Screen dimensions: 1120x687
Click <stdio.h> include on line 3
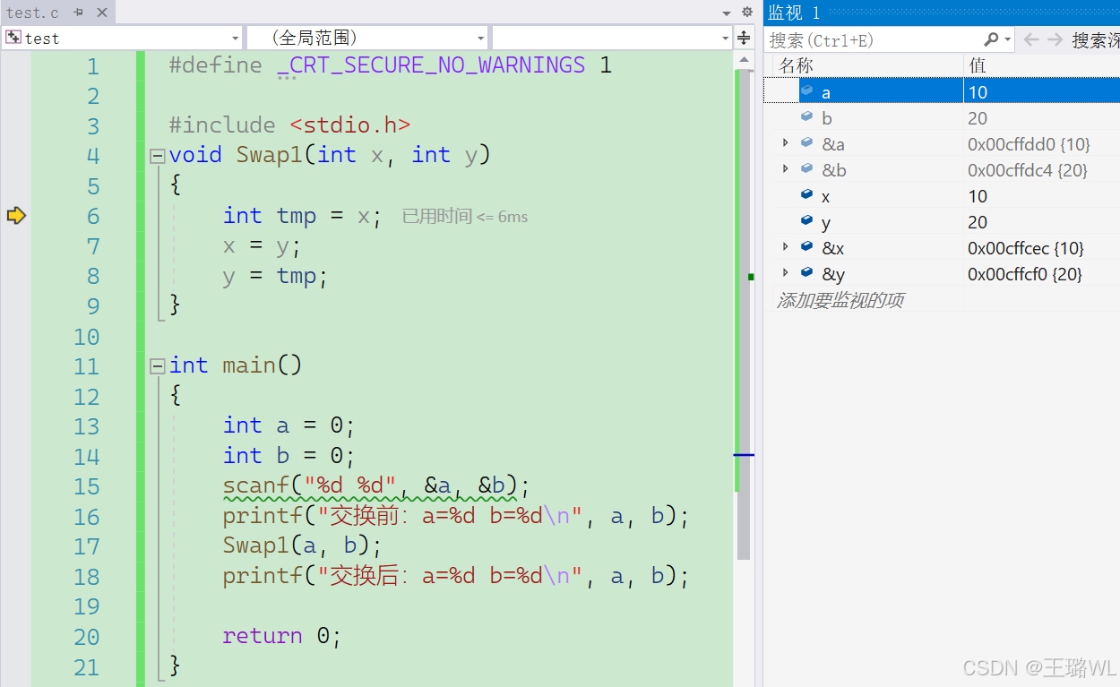coord(350,125)
